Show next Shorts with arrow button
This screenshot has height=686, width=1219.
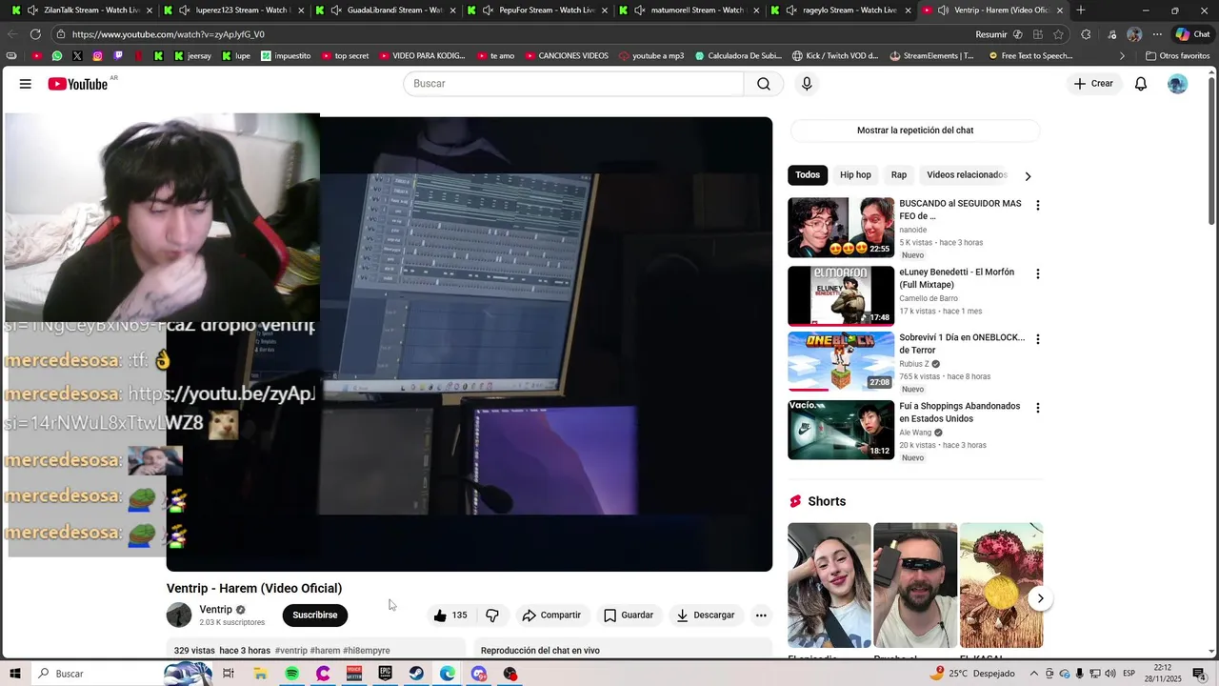pyautogui.click(x=1040, y=598)
